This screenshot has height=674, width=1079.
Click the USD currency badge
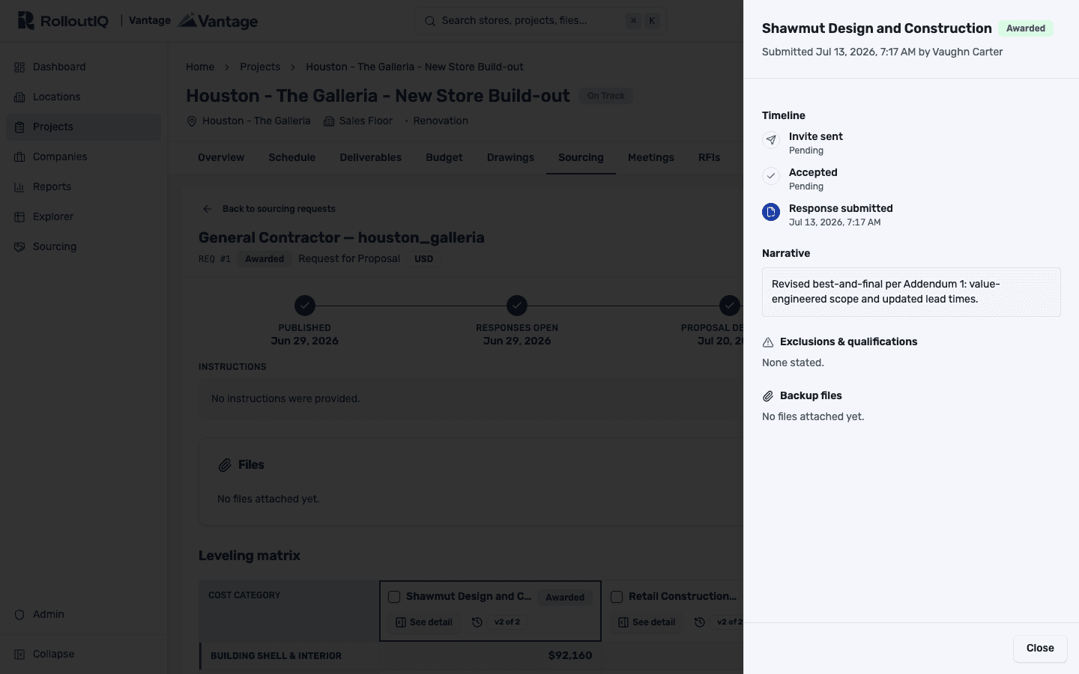click(424, 259)
